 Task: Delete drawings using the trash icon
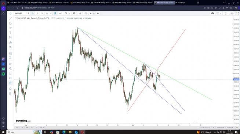10,94
